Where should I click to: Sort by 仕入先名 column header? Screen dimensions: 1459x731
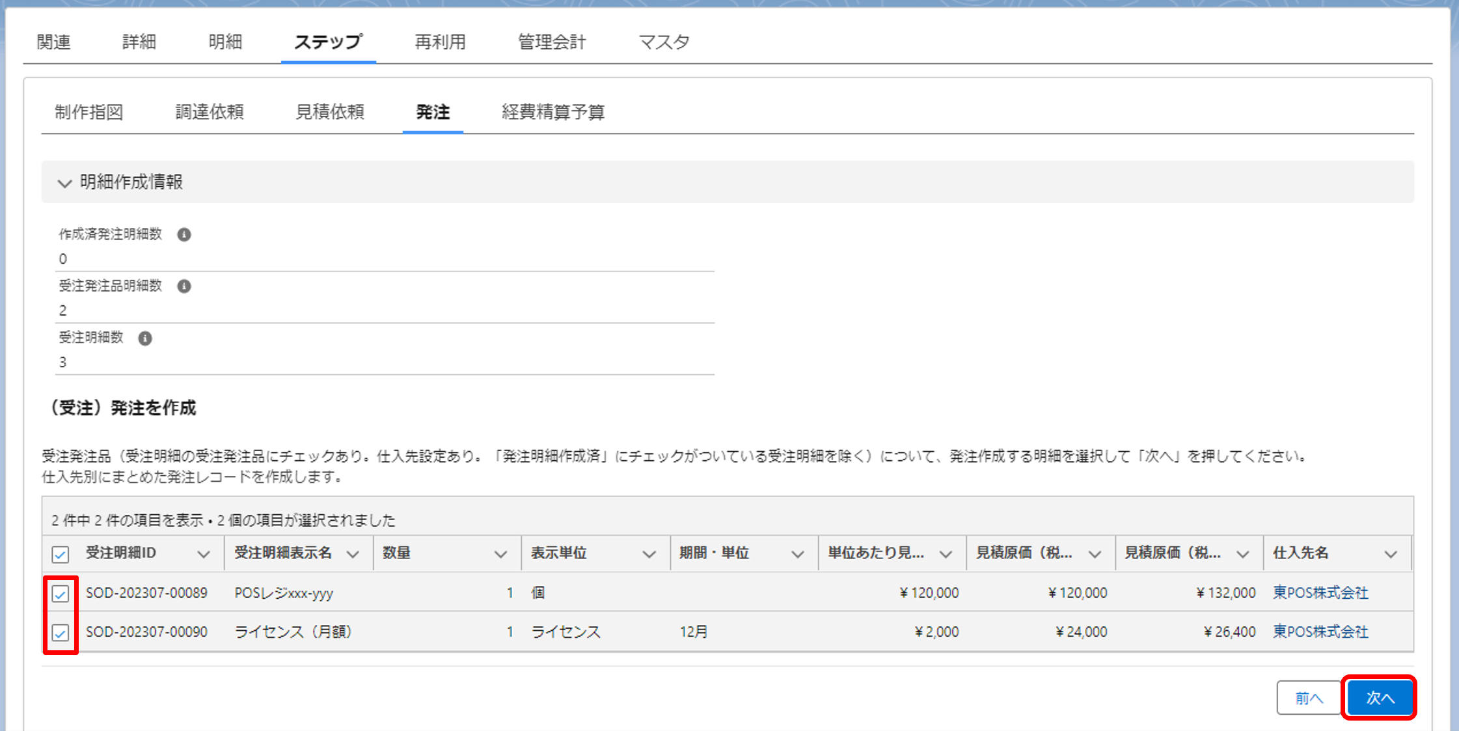1300,553
